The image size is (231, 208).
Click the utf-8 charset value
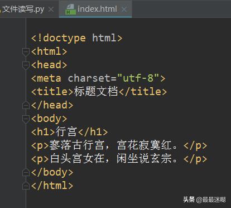point(138,78)
